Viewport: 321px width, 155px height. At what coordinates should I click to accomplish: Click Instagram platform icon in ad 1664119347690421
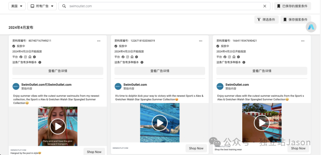(229, 57)
